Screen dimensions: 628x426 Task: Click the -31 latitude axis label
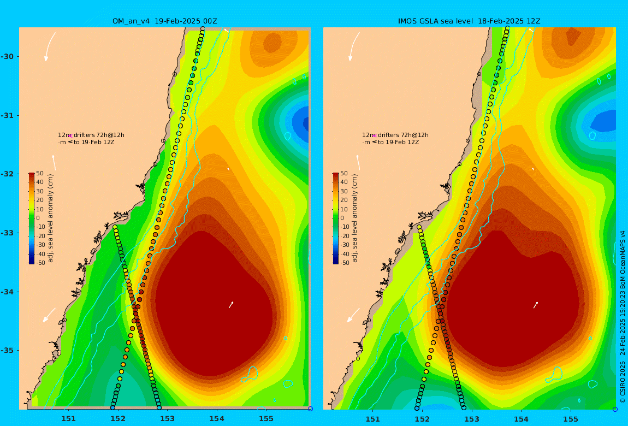click(7, 115)
